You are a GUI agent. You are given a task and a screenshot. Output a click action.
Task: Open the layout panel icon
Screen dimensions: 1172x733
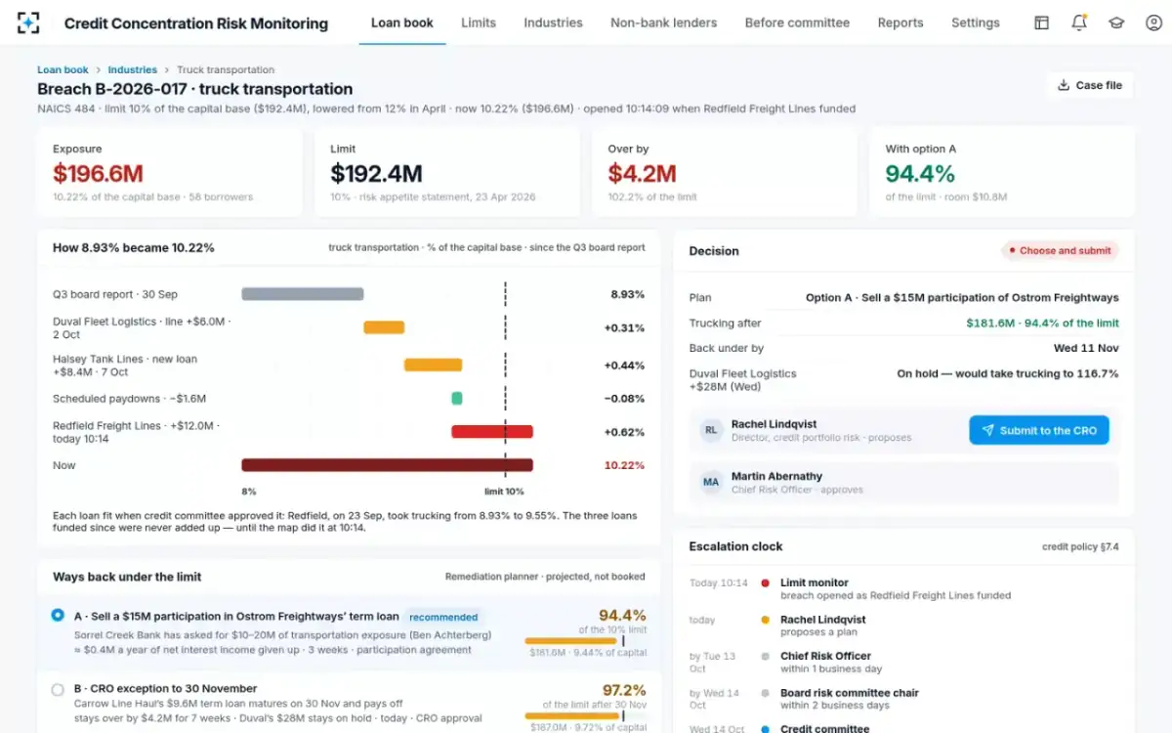(1042, 22)
